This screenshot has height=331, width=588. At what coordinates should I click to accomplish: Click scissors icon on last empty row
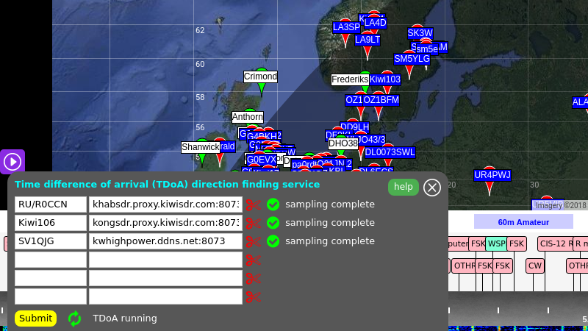click(x=254, y=296)
